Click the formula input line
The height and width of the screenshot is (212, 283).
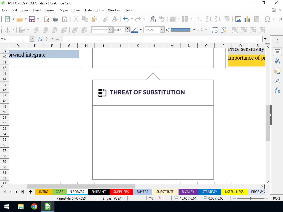point(163,39)
